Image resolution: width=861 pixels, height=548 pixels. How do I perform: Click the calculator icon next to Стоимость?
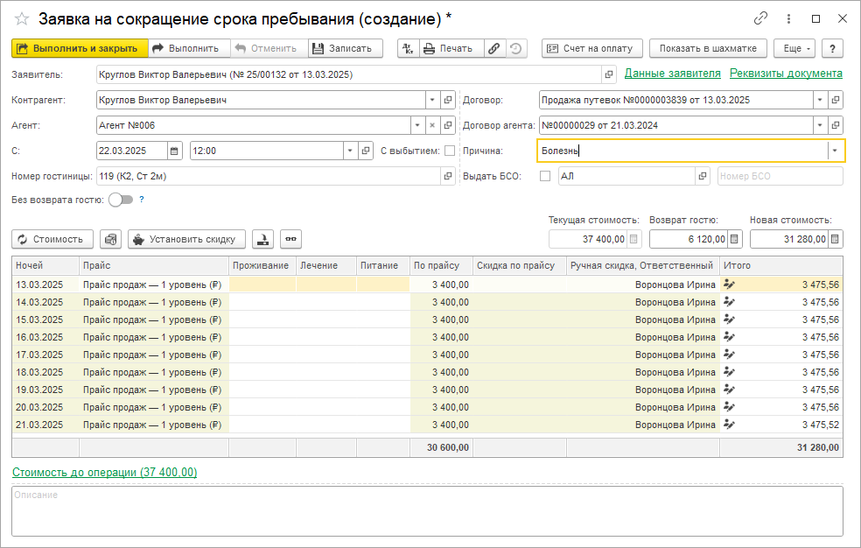pyautogui.click(x=110, y=239)
